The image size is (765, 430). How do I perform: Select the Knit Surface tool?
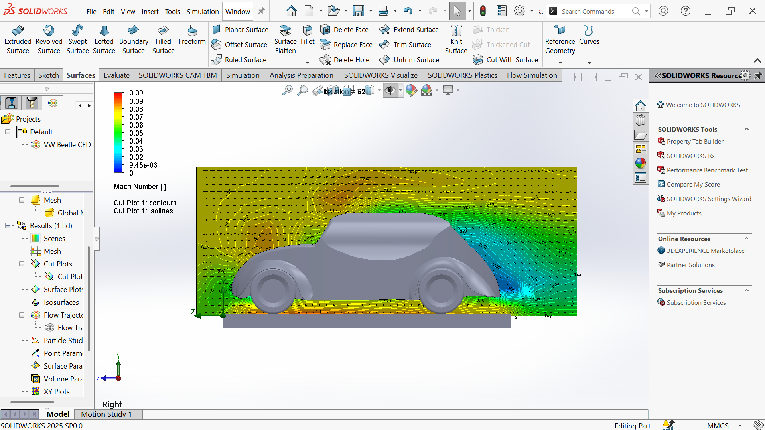tap(456, 39)
